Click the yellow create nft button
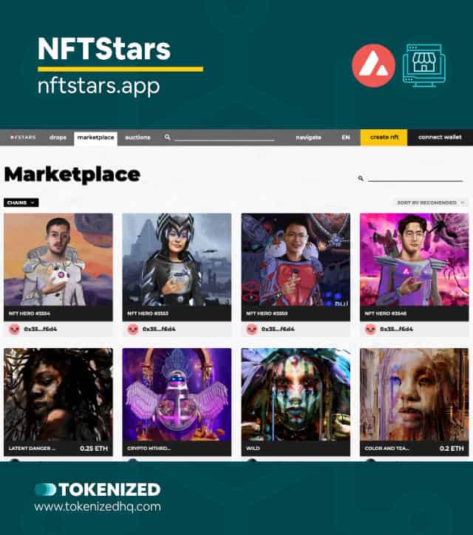This screenshot has width=473, height=535. [x=384, y=137]
